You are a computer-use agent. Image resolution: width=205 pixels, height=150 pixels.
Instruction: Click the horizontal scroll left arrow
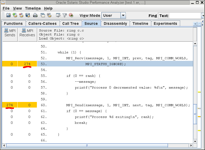[4, 145]
